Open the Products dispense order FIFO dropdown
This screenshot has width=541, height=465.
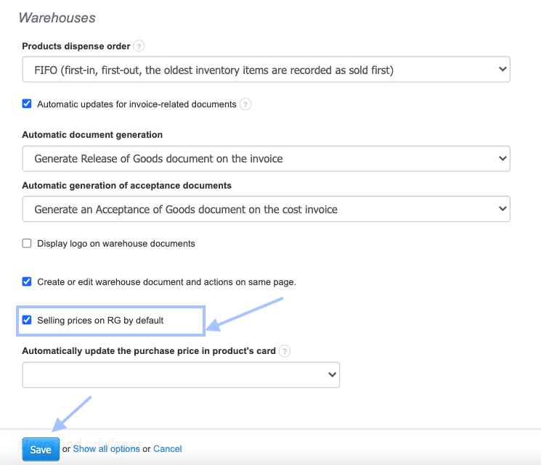tap(266, 70)
